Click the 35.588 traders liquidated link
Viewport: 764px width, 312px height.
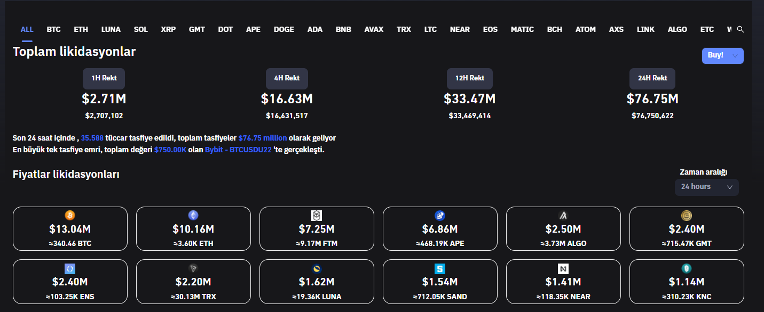click(92, 138)
